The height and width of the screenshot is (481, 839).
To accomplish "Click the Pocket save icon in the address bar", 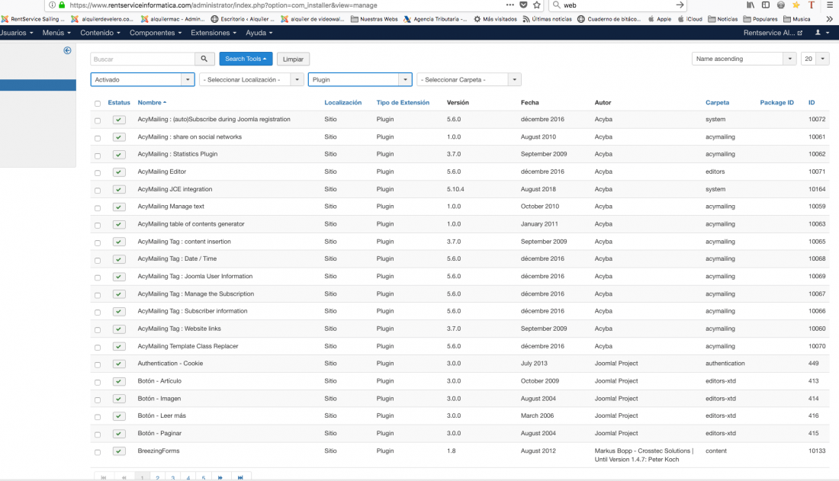I will pos(523,5).
